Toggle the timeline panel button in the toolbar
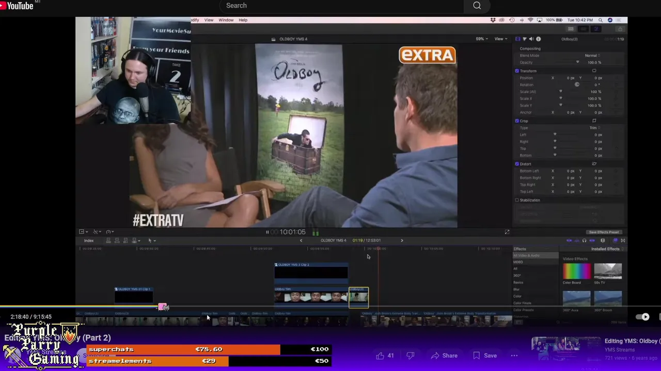 [x=583, y=29]
